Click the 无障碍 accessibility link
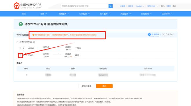Image resolution: width=191 pixels, height=106 pixels. [122, 6]
